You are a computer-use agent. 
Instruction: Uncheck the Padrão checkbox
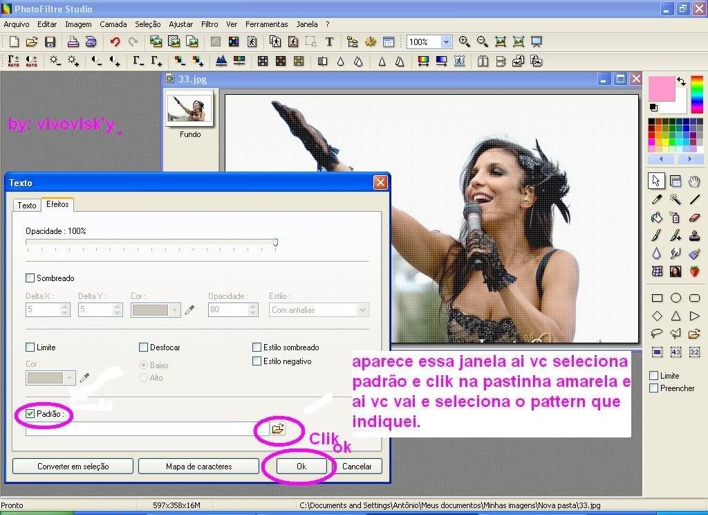pos(30,414)
